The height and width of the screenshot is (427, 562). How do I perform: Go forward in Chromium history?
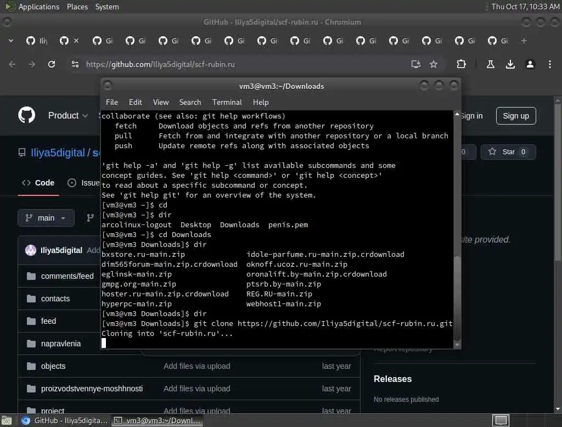tap(32, 64)
